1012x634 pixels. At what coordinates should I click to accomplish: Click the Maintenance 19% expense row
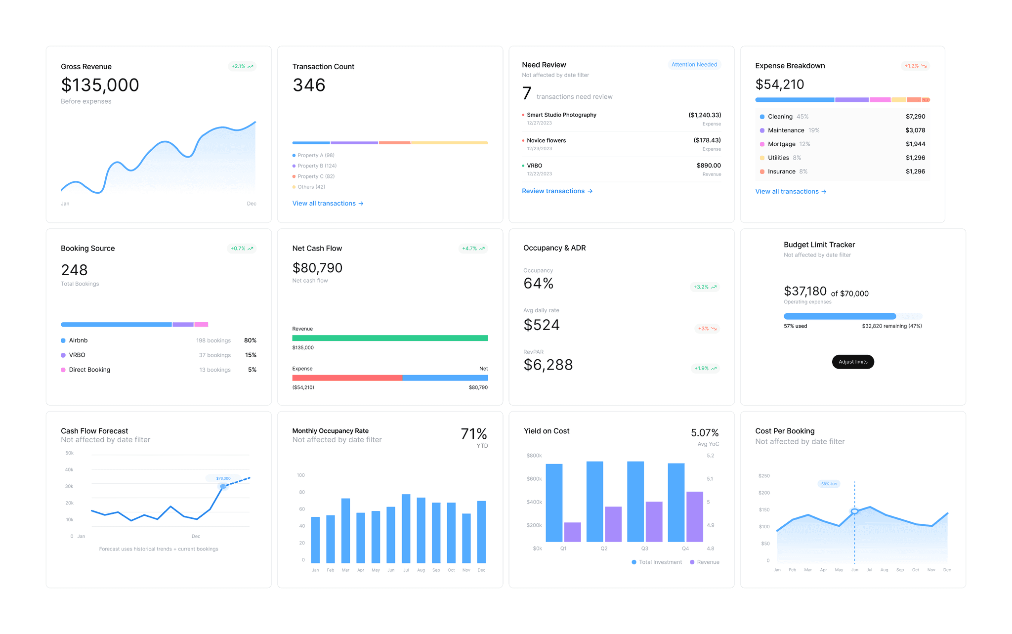pyautogui.click(x=843, y=130)
